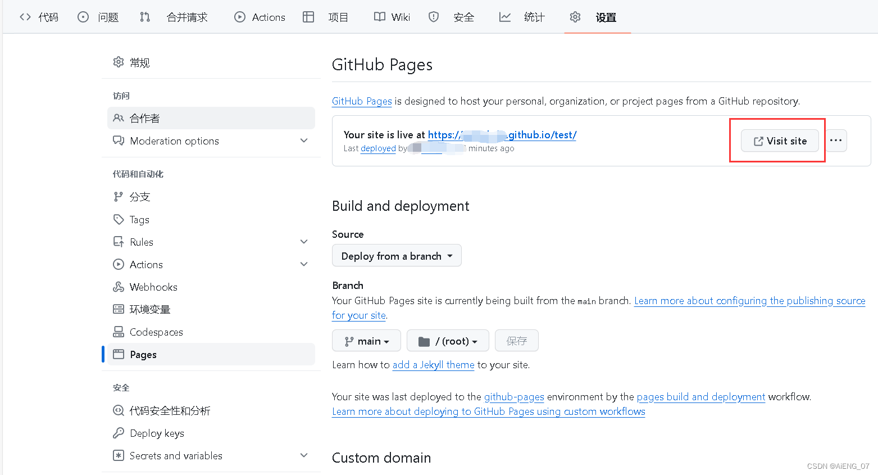Click the add a Jekyll theme link
This screenshot has width=878, height=475.
434,365
